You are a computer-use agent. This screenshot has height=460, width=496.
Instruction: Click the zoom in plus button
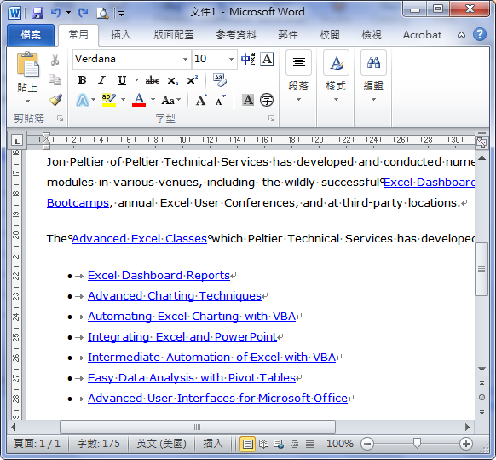[466, 444]
